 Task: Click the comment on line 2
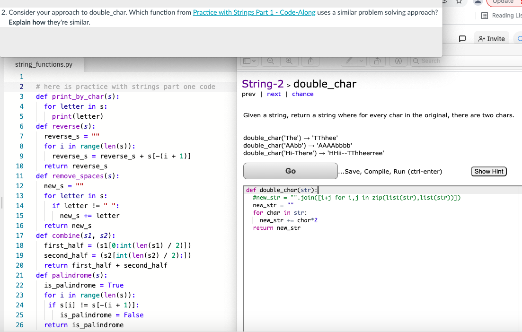coord(125,87)
